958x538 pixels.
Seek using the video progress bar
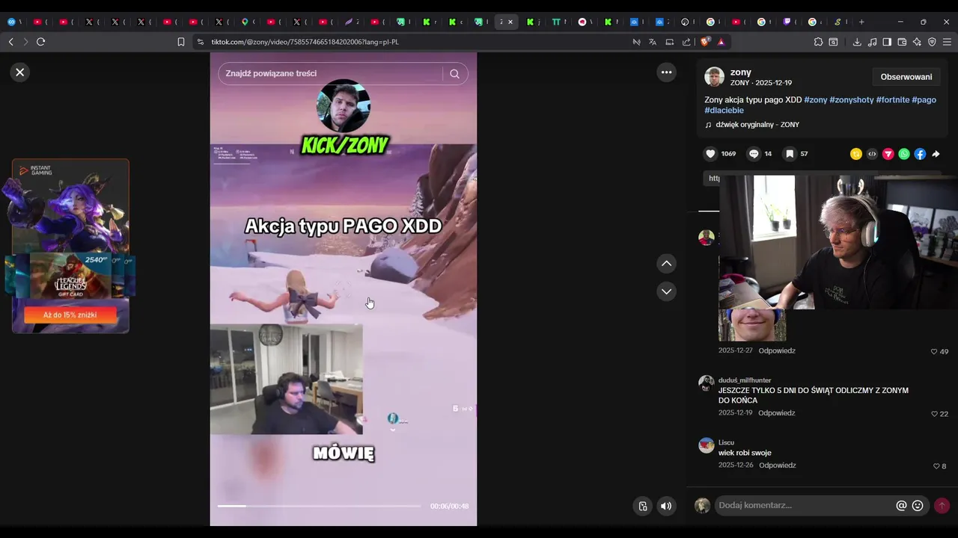[319, 506]
